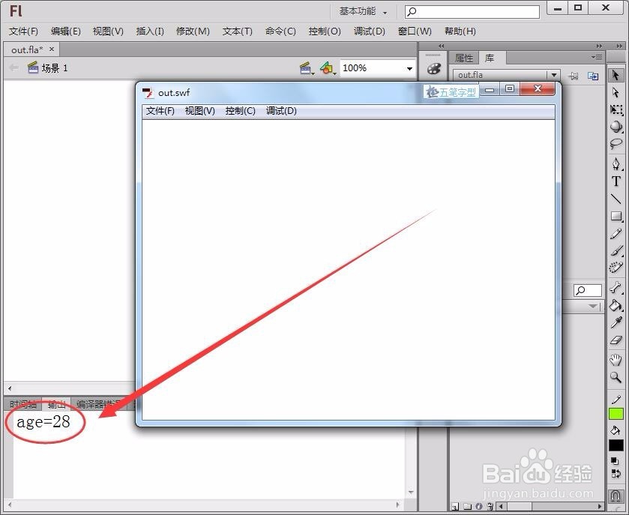Open 文件(F) menu in out.swf window

160,111
